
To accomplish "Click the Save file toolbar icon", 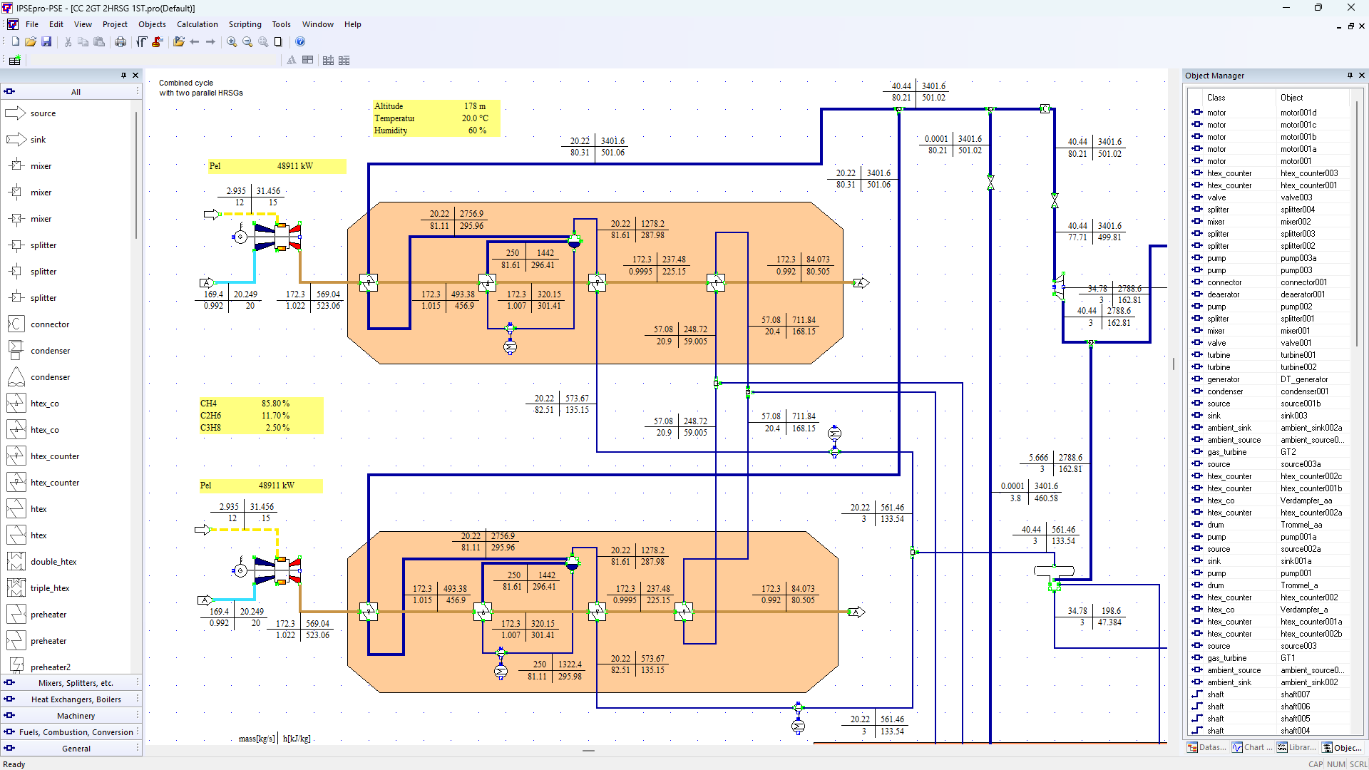I will [46, 42].
